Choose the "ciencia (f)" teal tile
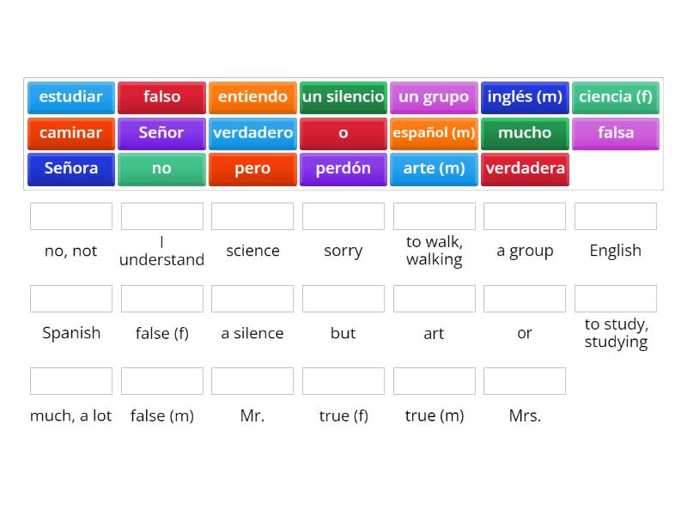This screenshot has width=687, height=515. click(616, 97)
